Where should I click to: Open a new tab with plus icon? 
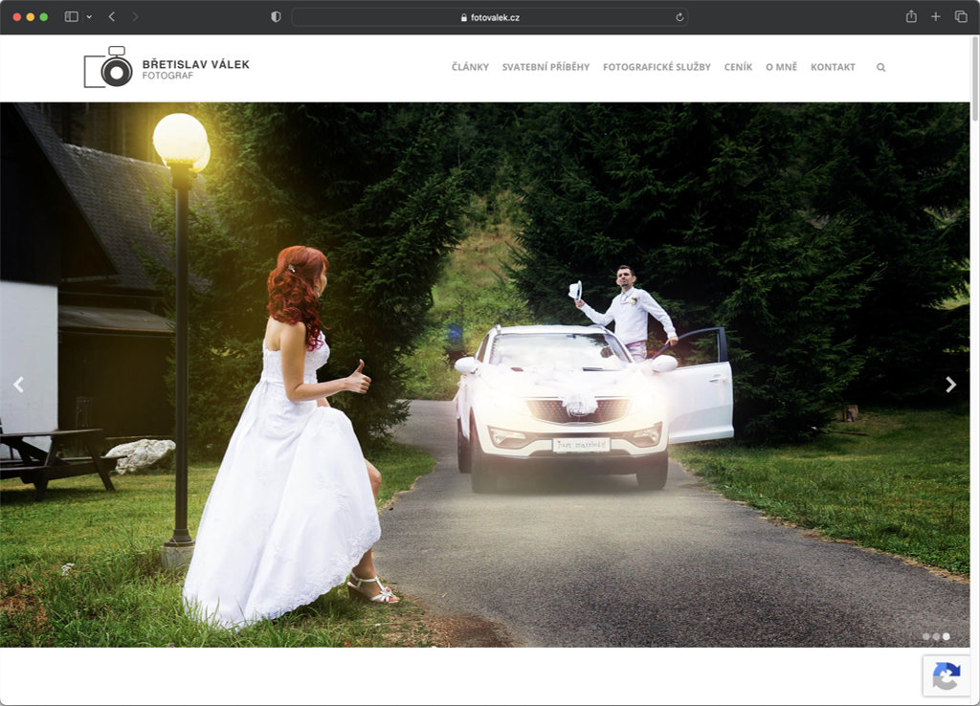[936, 17]
